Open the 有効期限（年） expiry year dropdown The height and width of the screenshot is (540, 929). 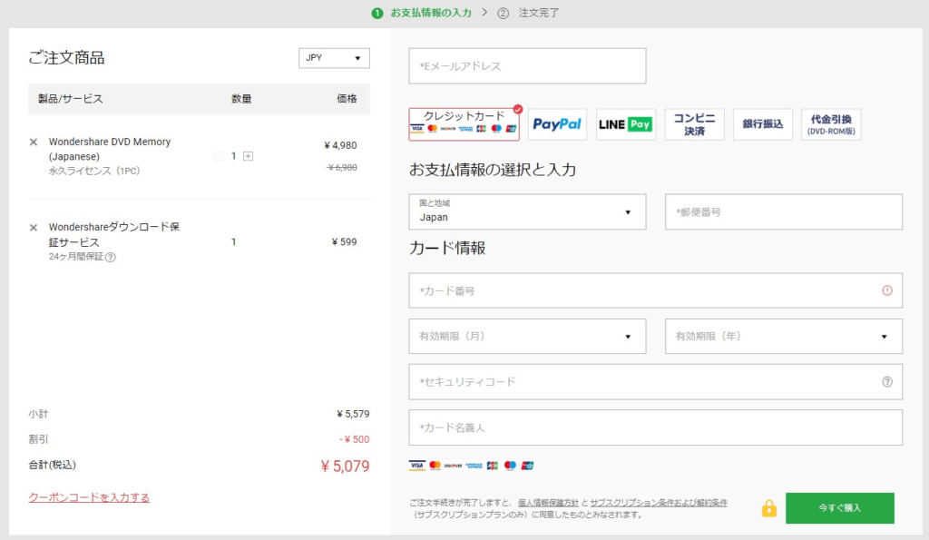[783, 336]
